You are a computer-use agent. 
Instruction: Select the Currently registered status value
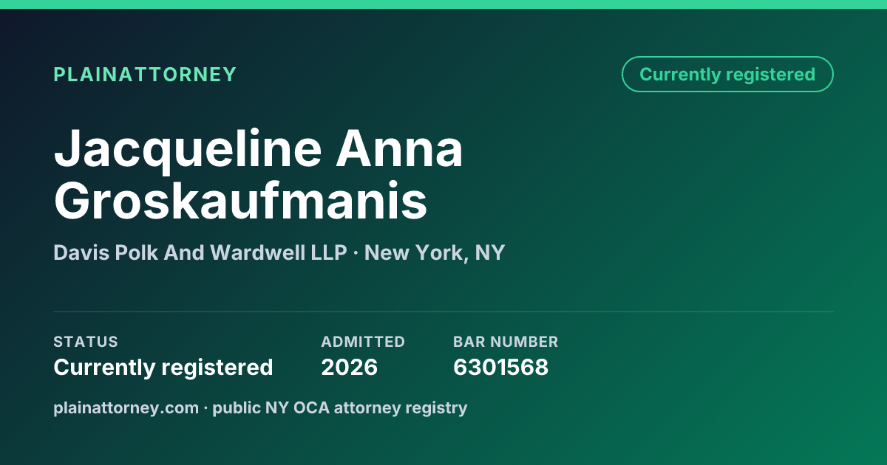pos(163,367)
